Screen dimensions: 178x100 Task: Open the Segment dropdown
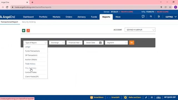click(x=116, y=42)
